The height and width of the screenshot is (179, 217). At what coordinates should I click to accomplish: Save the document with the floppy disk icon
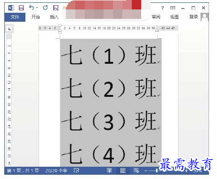21,8
